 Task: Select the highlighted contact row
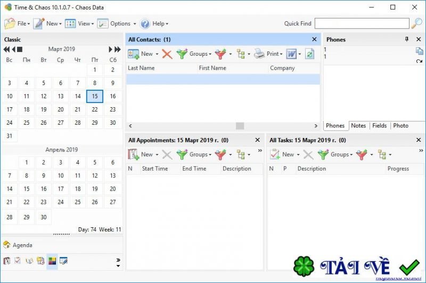[x=223, y=79]
